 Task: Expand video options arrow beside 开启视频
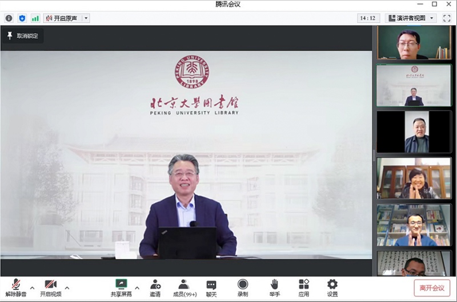point(67,288)
